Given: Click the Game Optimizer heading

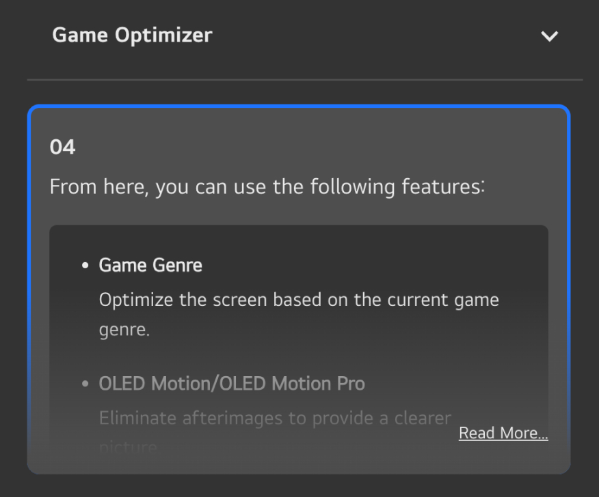Looking at the screenshot, I should [132, 35].
